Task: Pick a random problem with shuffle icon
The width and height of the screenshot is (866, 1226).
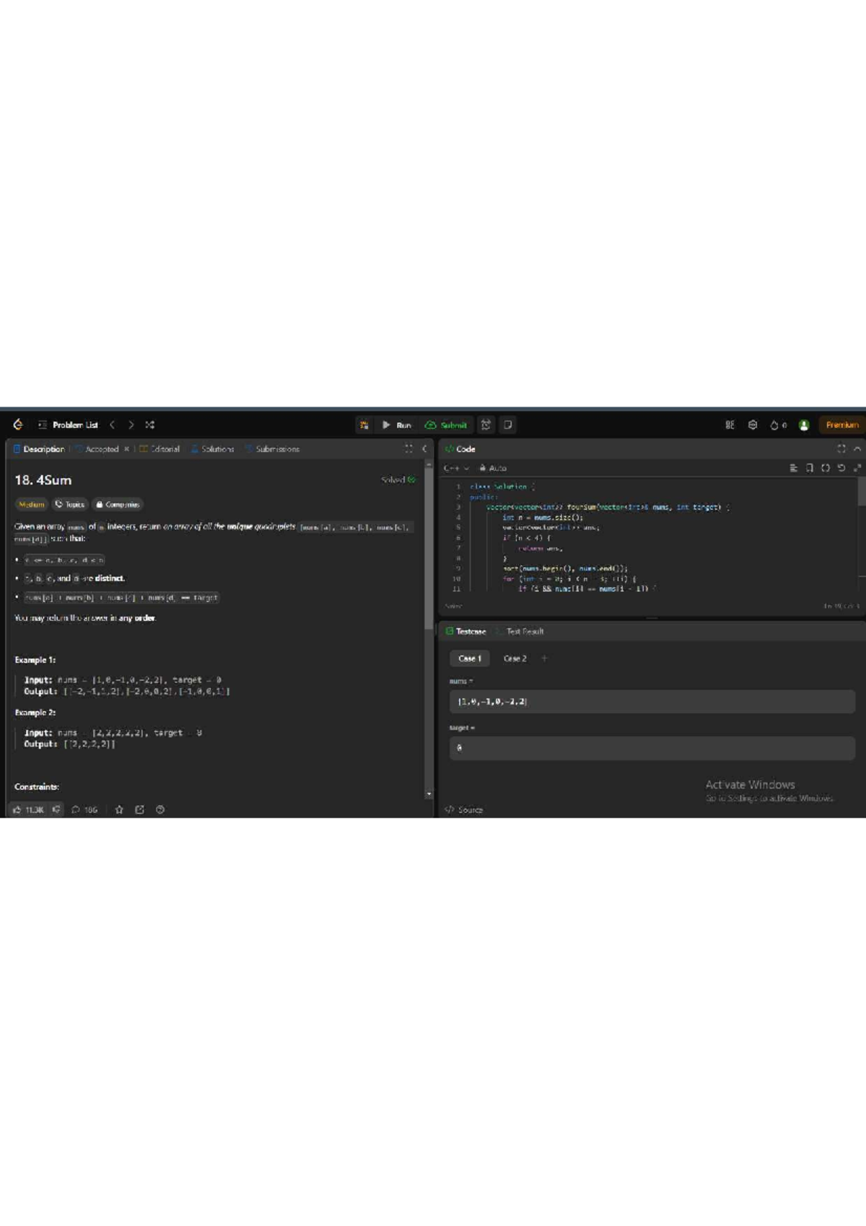Action: click(x=149, y=425)
